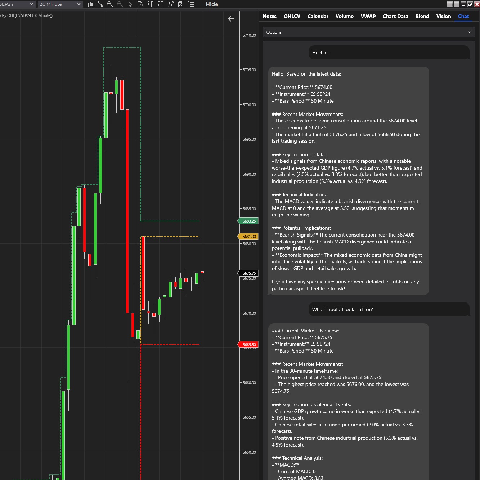Click the 5660.00 price axis label
This screenshot has width=480, height=480.
249,383
